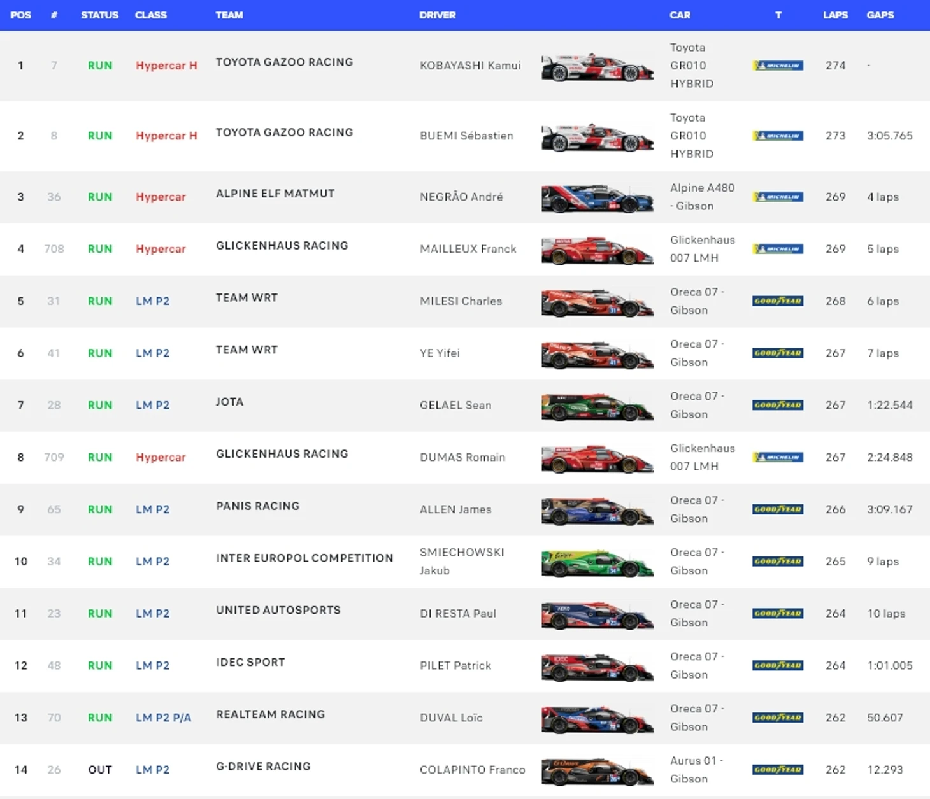Click Goodyear logo in Realteam Racing row
This screenshot has width=930, height=799.
click(778, 718)
